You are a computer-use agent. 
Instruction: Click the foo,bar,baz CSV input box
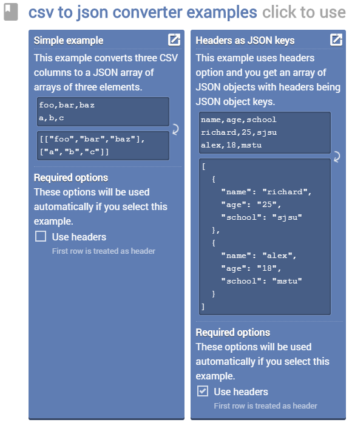pyautogui.click(x=103, y=112)
